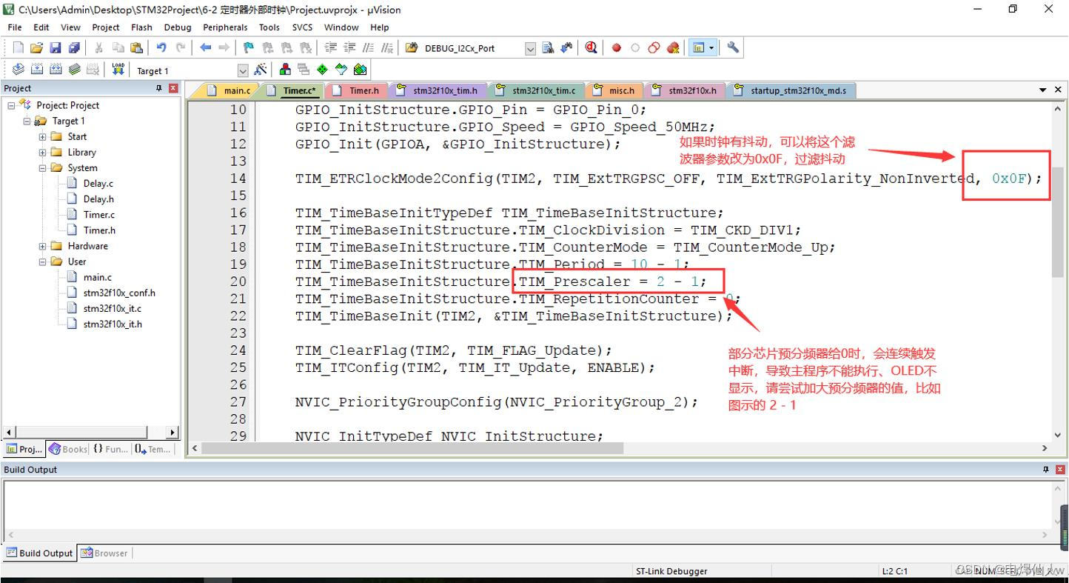This screenshot has width=1069, height=583.
Task: Collapse Project: Project tree node
Action: coord(11,105)
